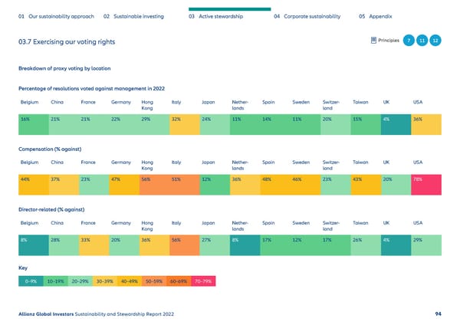The image size is (460, 325).
Task: Click the 70–79% key swatch
Action: point(202,281)
